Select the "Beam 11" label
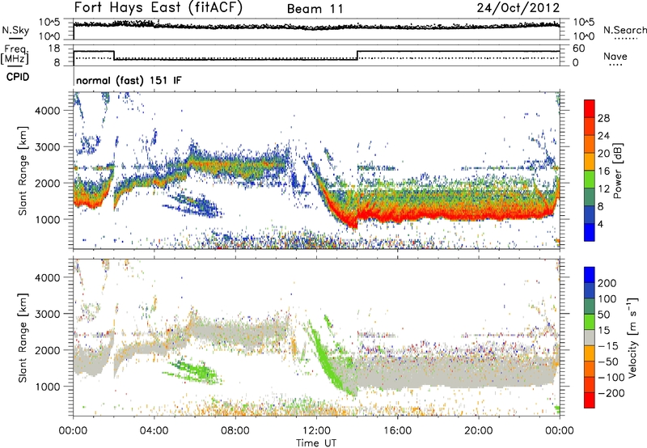Image resolution: width=647 pixels, height=448 pixels. pyautogui.click(x=315, y=9)
